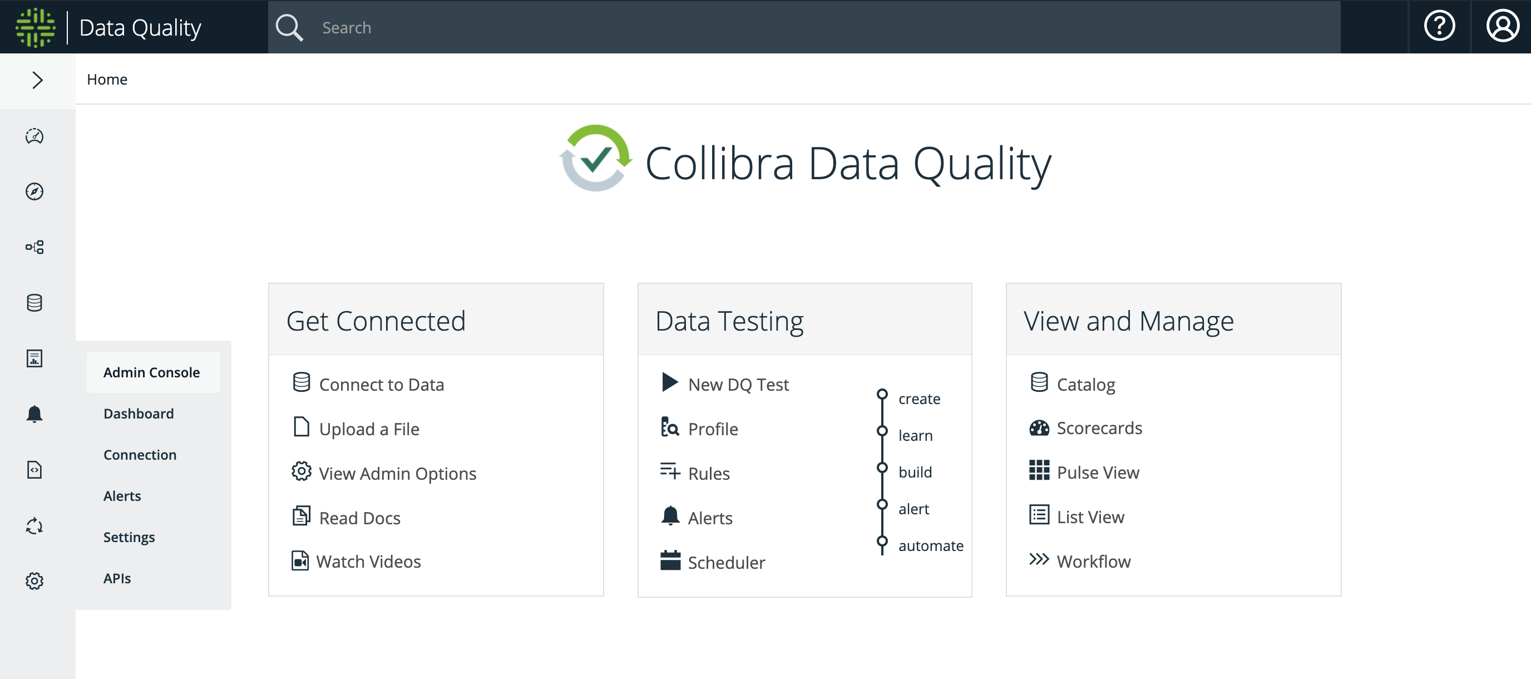This screenshot has width=1531, height=679.
Task: Open Watch Videos link
Action: coord(368,561)
